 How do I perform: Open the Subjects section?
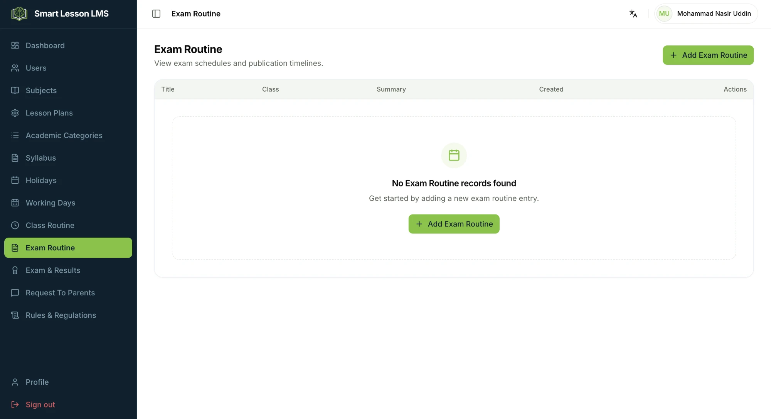pos(68,91)
